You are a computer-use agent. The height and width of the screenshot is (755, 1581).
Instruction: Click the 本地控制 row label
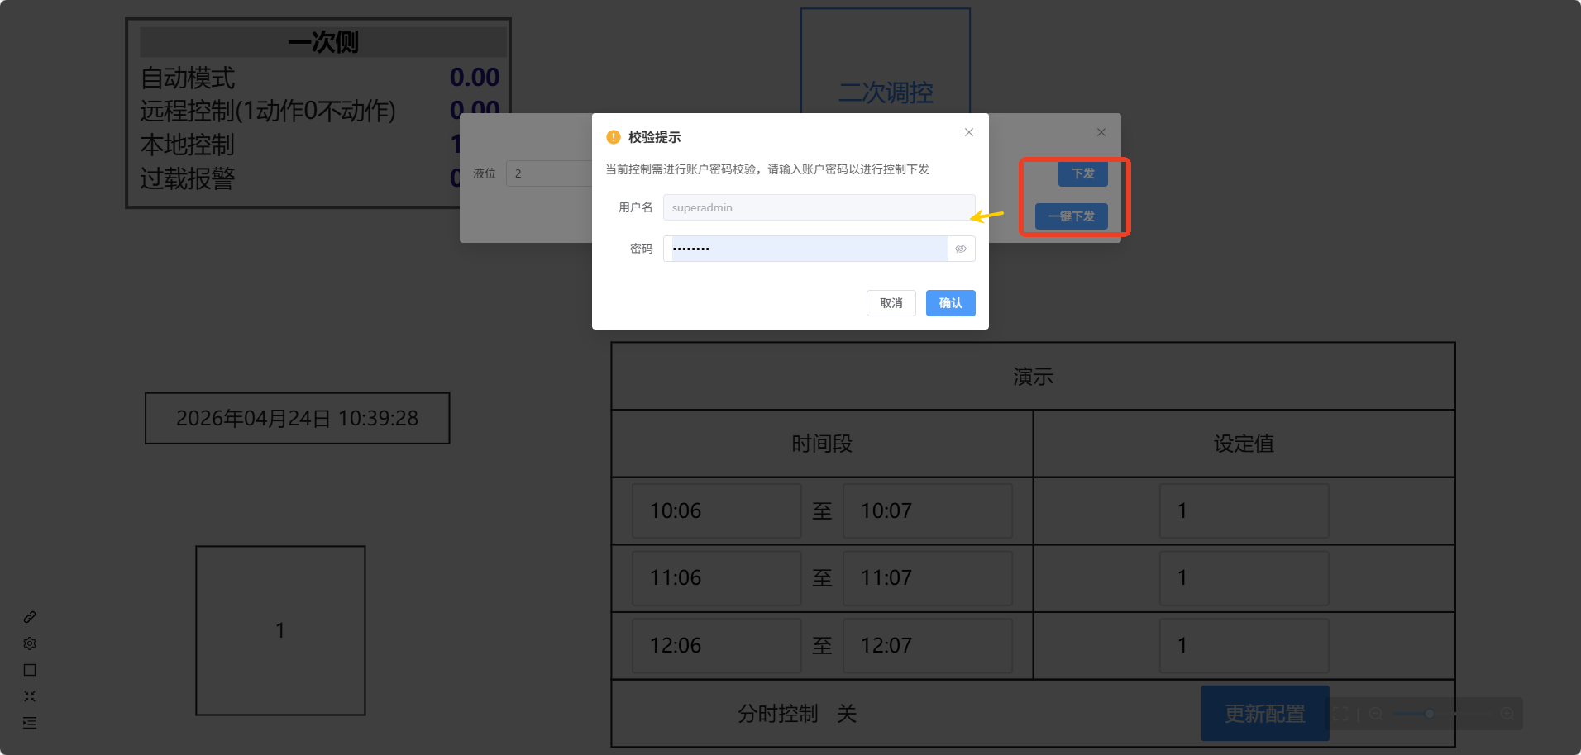(188, 145)
